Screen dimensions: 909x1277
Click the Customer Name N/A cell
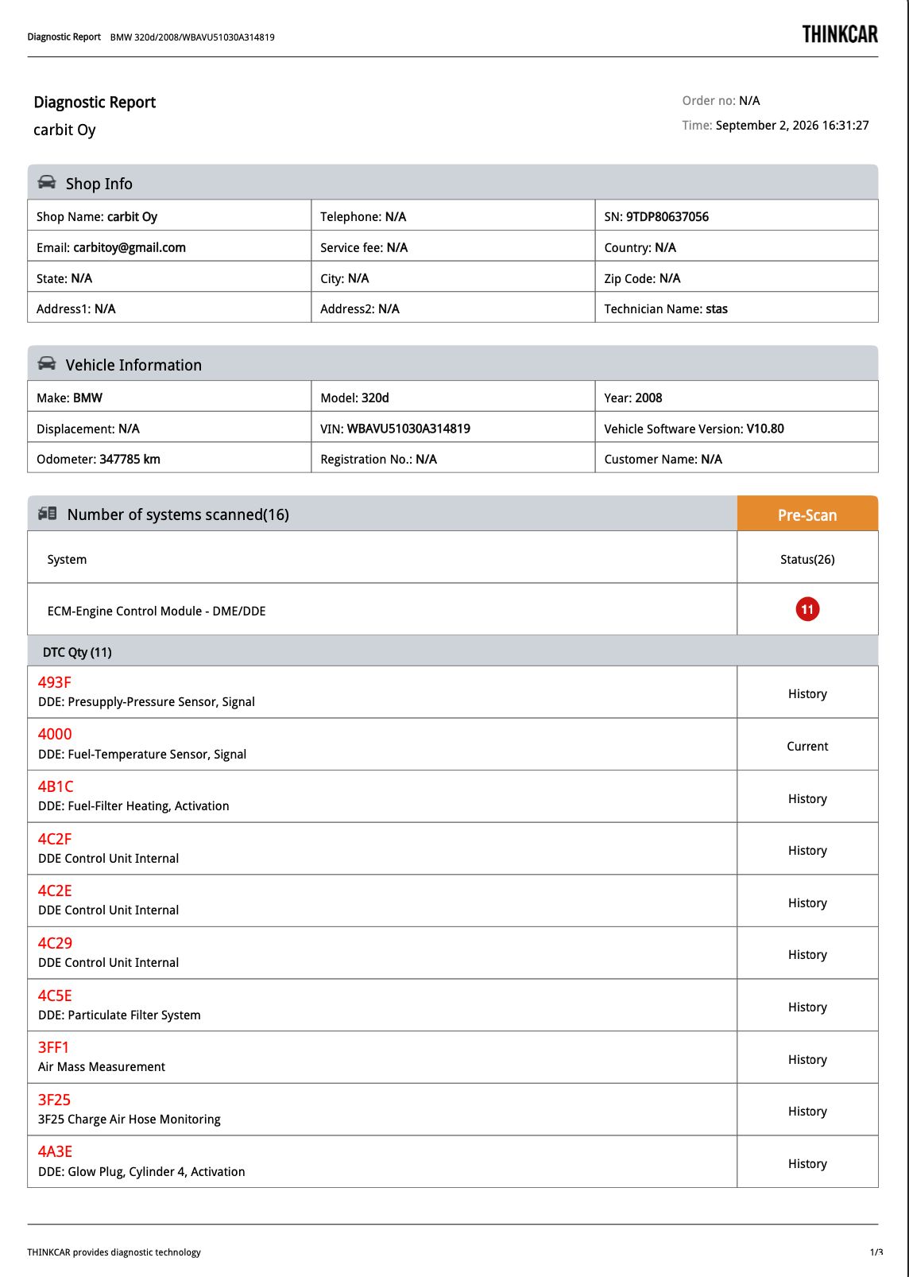click(737, 459)
